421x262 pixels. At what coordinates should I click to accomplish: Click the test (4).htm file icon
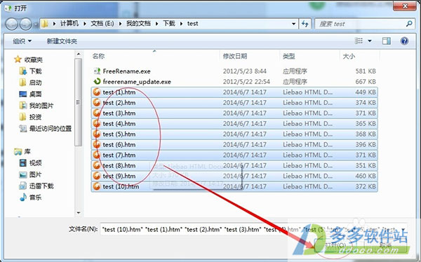(x=96, y=123)
